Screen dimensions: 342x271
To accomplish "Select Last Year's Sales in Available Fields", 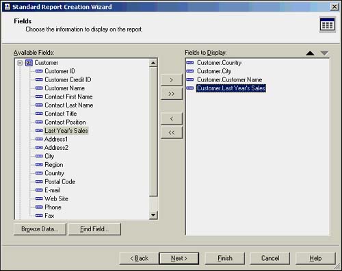I will point(66,131).
